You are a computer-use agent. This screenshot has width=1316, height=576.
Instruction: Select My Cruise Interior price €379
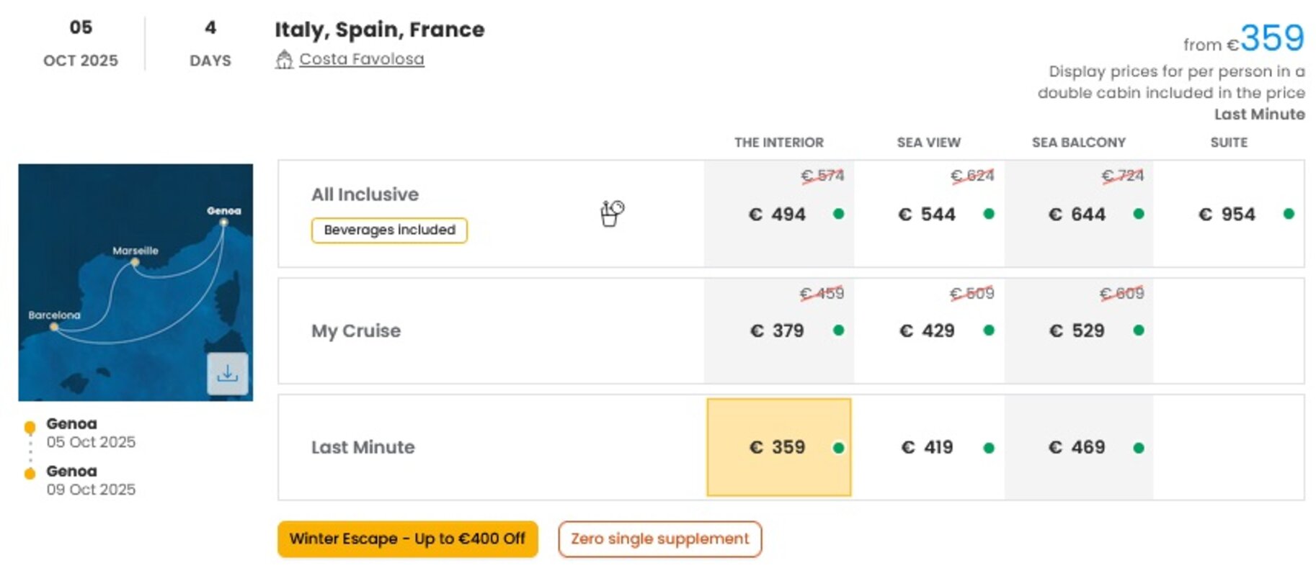(x=779, y=330)
